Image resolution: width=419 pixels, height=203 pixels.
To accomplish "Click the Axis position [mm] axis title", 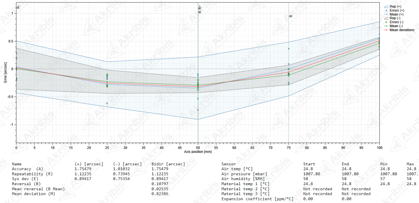I will point(198,152).
